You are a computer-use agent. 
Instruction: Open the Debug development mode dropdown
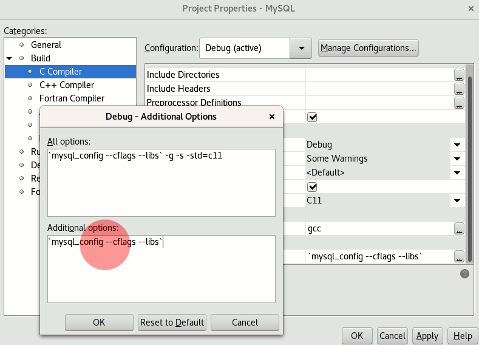457,145
